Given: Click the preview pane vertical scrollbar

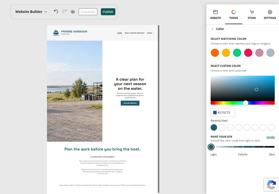Looking at the screenshot, I should coord(159,109).
